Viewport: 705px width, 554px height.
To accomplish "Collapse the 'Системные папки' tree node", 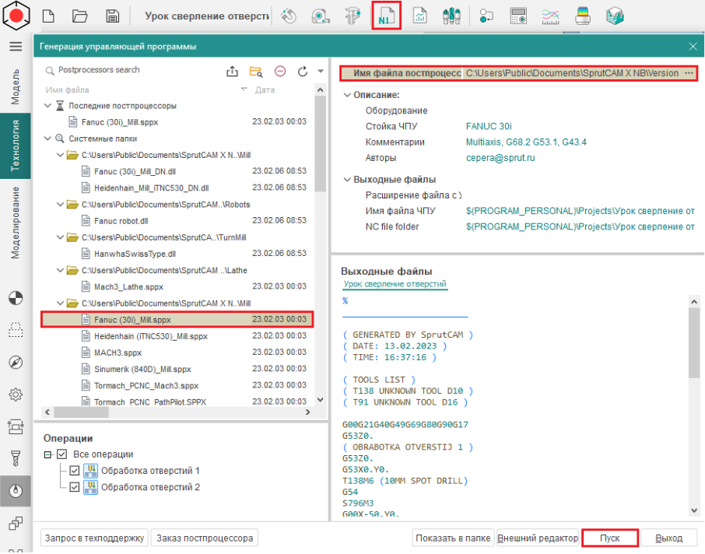I will pyautogui.click(x=49, y=138).
